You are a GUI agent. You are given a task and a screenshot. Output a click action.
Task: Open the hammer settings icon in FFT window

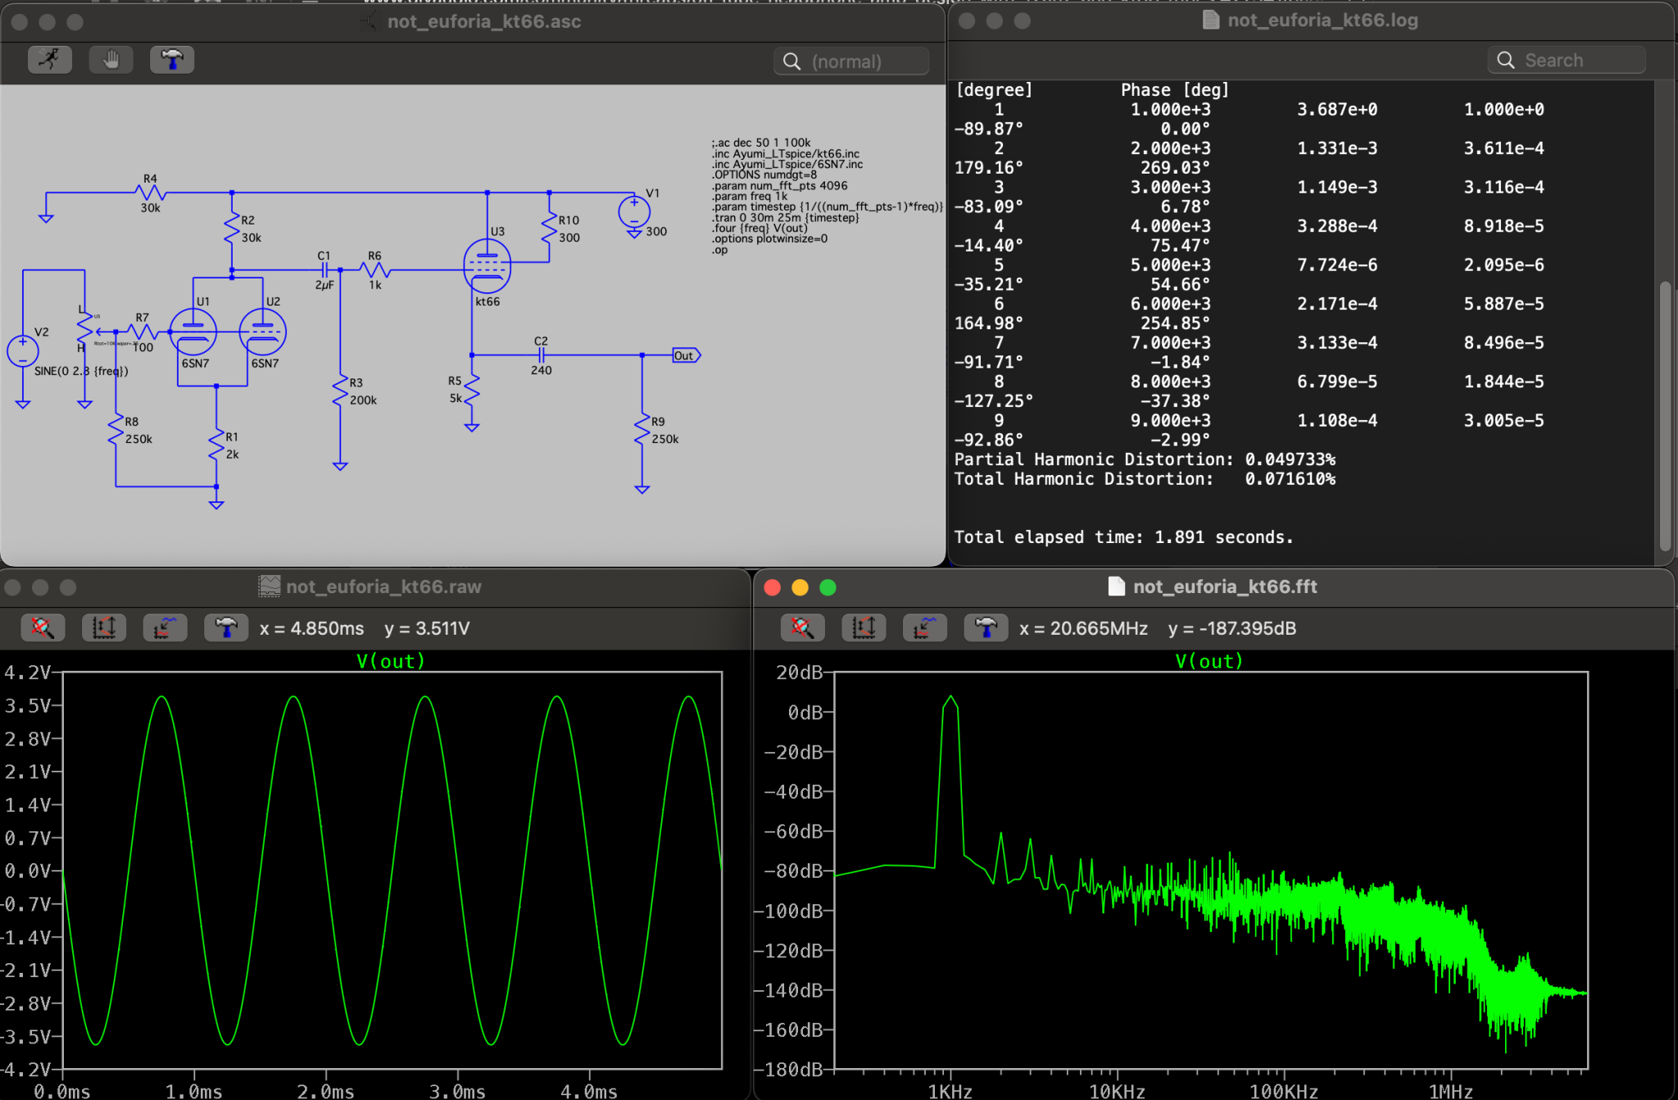tap(986, 628)
